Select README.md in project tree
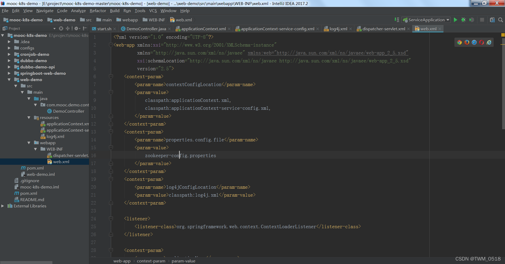505x264 pixels. point(29,200)
